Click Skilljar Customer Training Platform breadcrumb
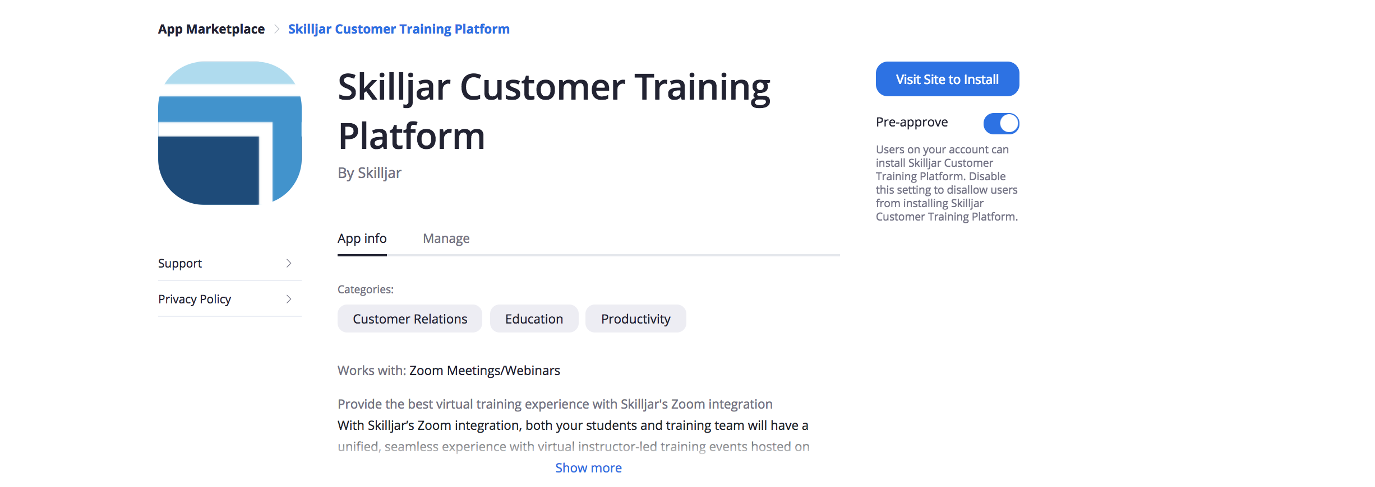Screen dimensions: 1375x487 [399, 29]
